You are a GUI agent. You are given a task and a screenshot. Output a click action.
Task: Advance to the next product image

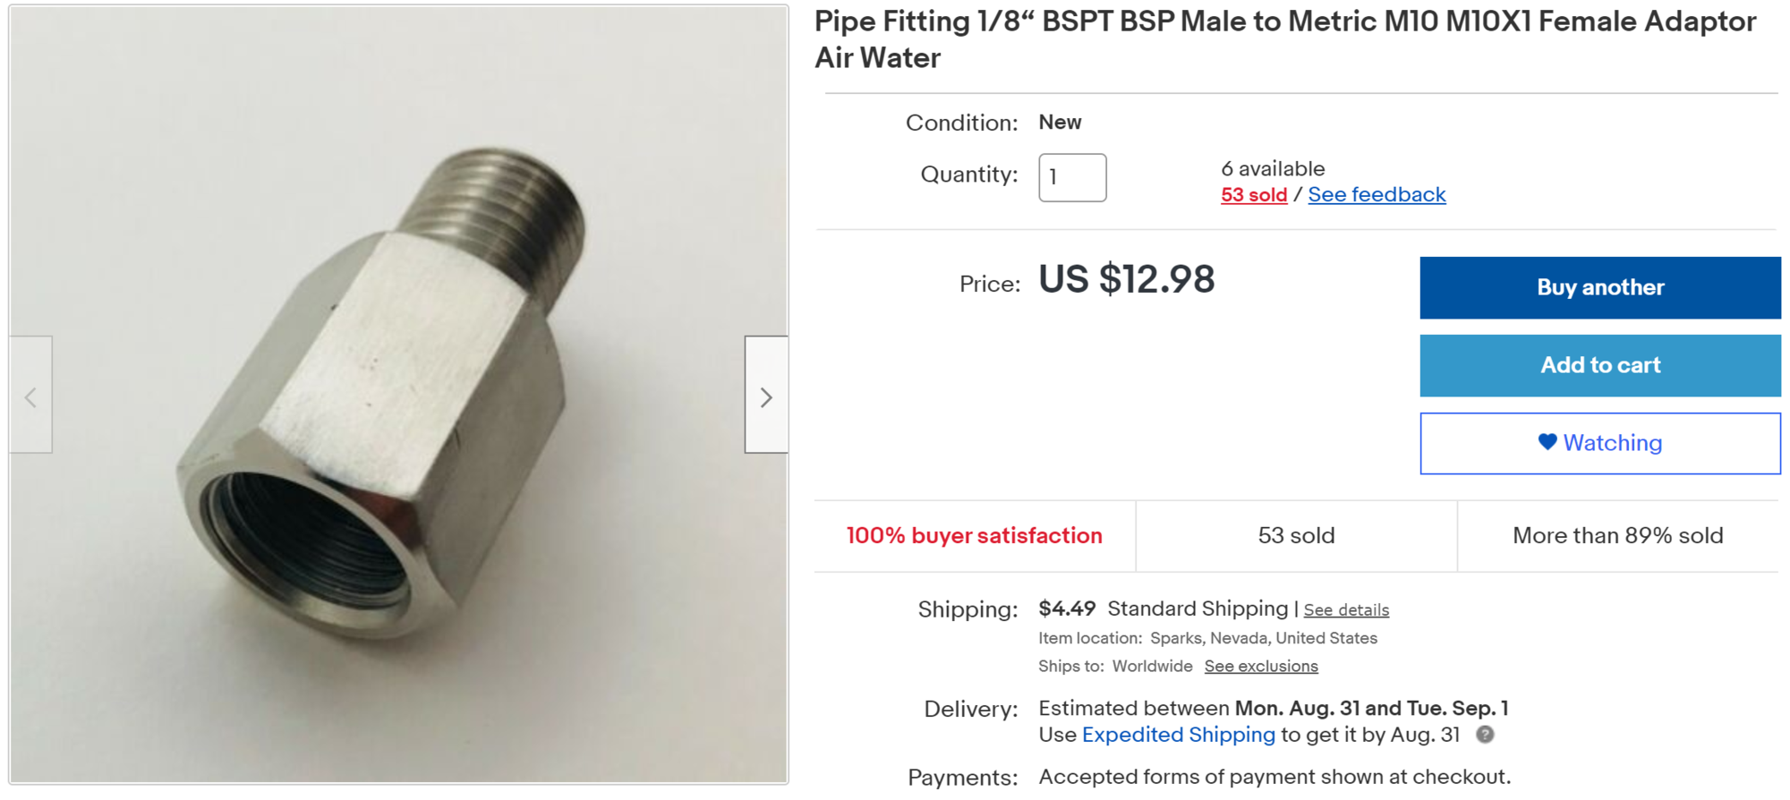[766, 396]
